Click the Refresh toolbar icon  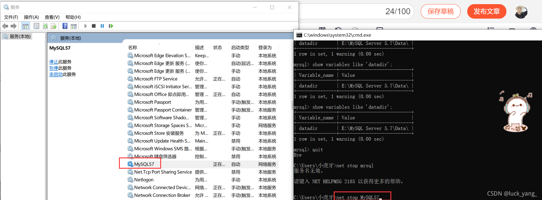coord(45,26)
